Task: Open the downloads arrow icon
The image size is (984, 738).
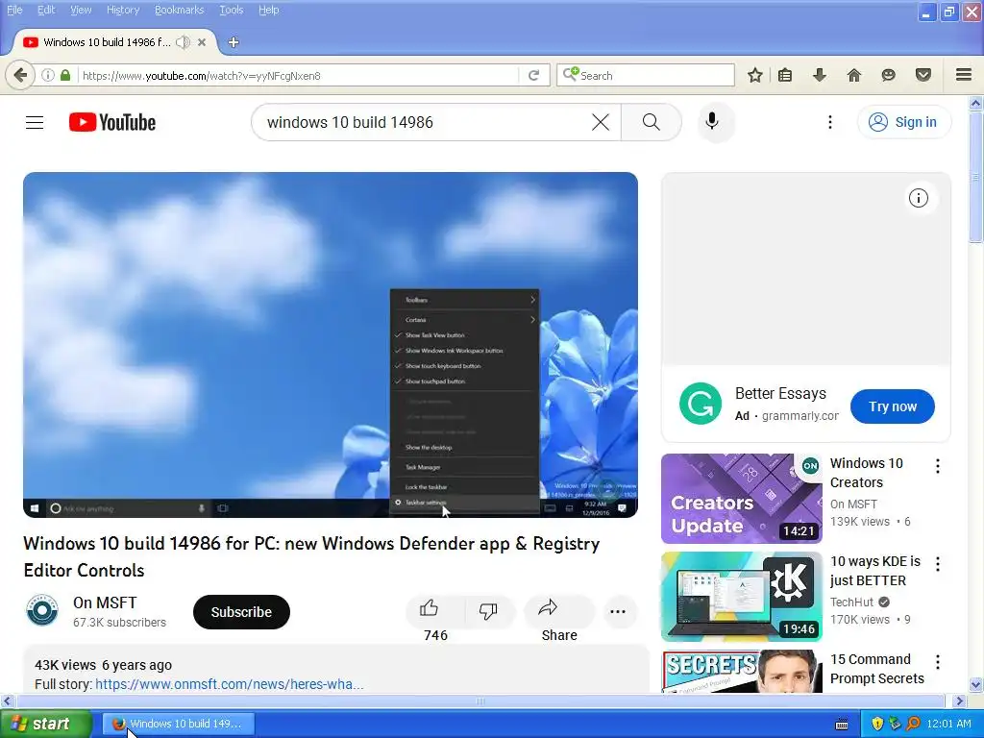Action: (820, 75)
